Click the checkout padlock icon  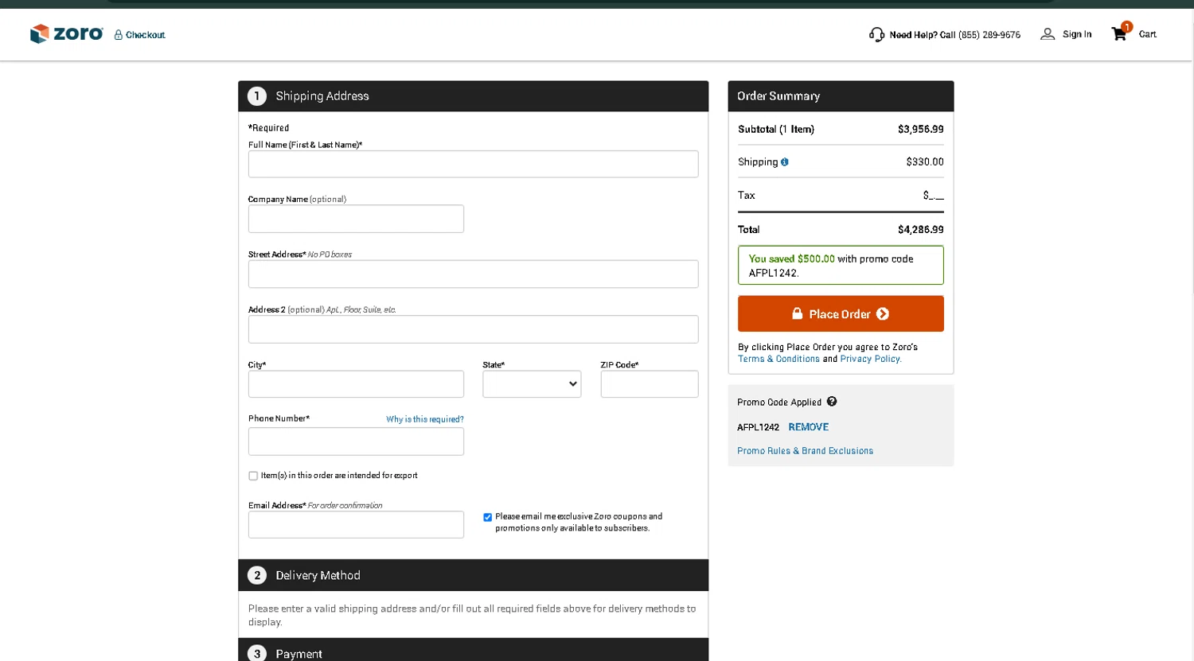coord(119,35)
